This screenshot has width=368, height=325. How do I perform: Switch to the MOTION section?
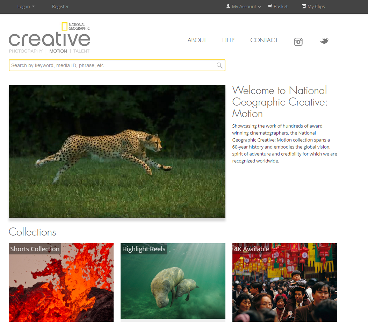58,51
